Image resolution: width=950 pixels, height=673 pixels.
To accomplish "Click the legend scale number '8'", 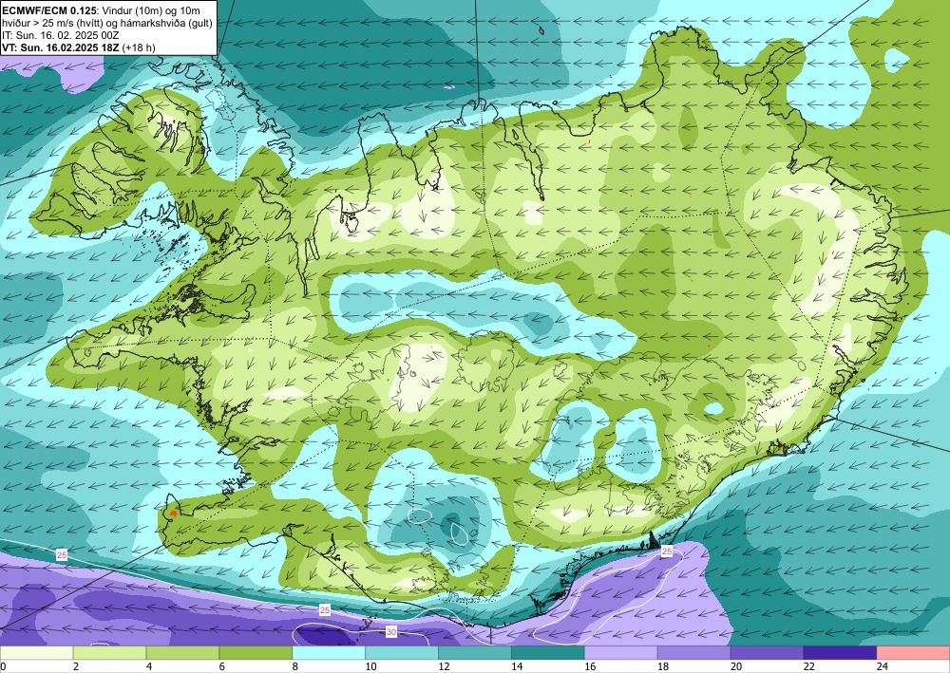I will [x=295, y=666].
